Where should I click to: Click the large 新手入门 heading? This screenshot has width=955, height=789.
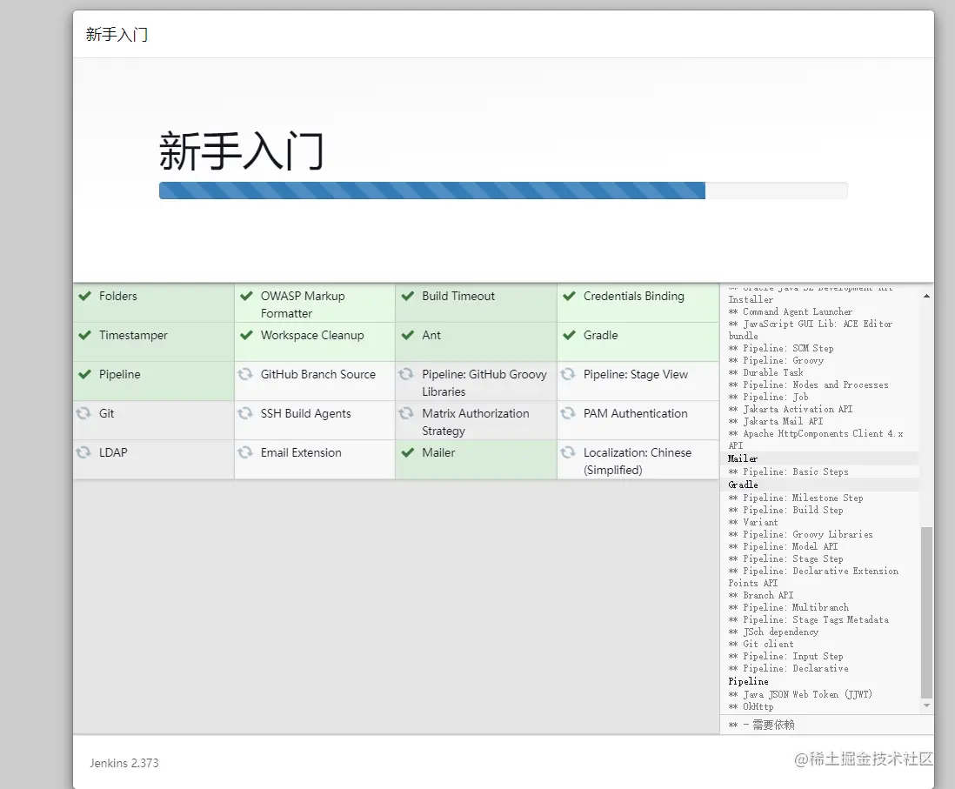click(x=241, y=151)
